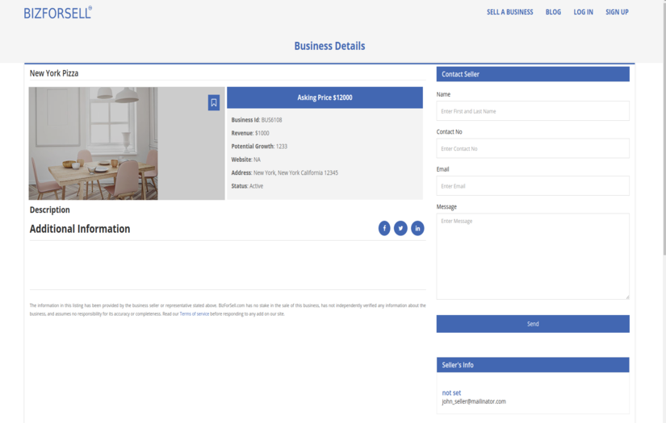Open the 'not set' seller name link
The height and width of the screenshot is (423, 666).
pos(451,393)
